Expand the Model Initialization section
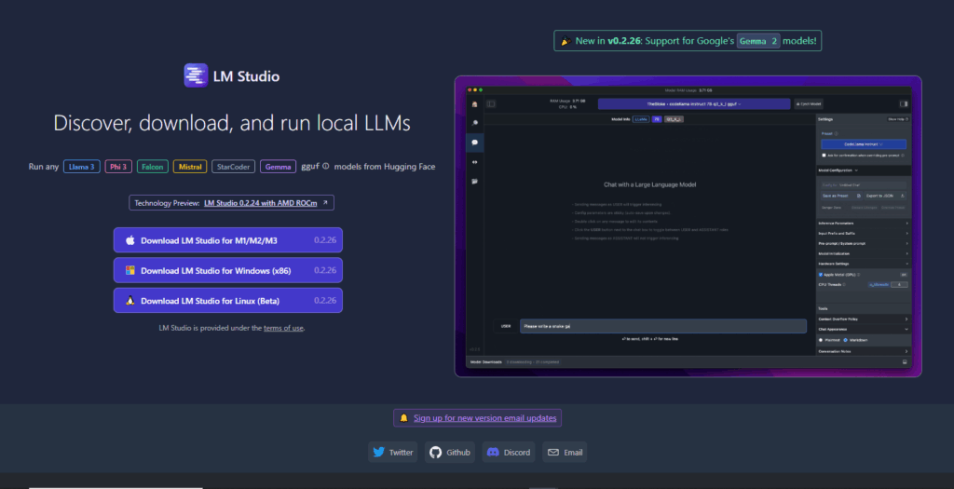Image resolution: width=954 pixels, height=489 pixels. pyautogui.click(x=862, y=253)
